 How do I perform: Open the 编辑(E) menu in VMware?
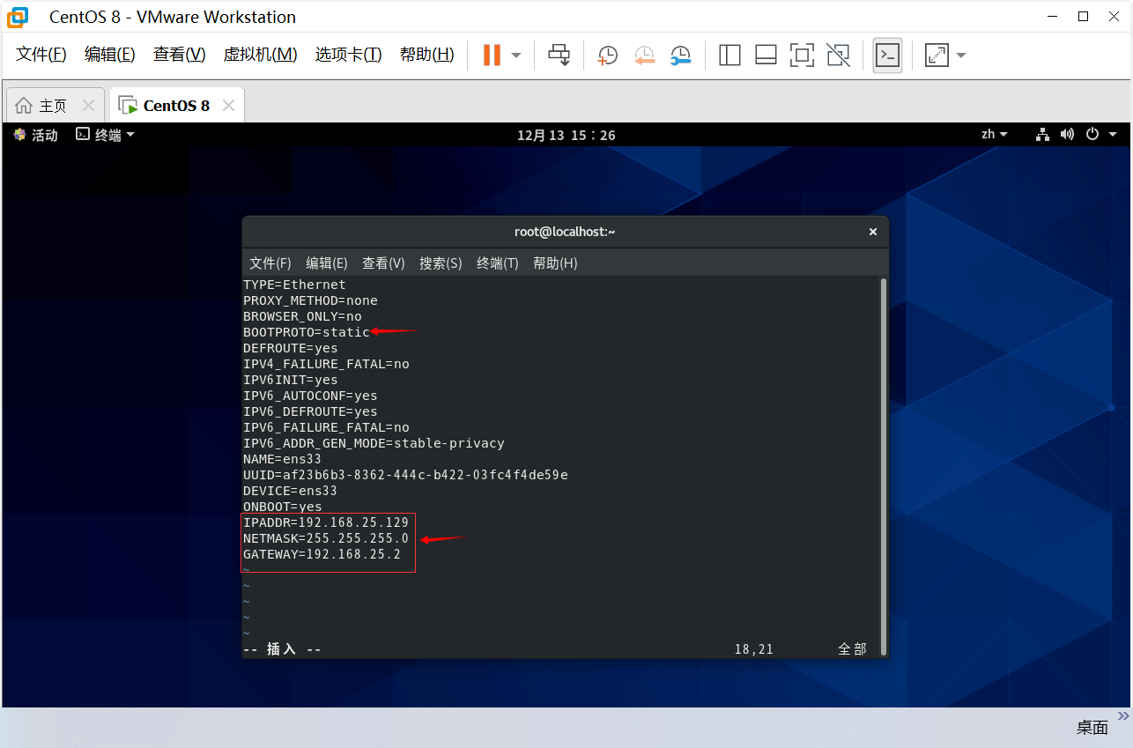110,55
